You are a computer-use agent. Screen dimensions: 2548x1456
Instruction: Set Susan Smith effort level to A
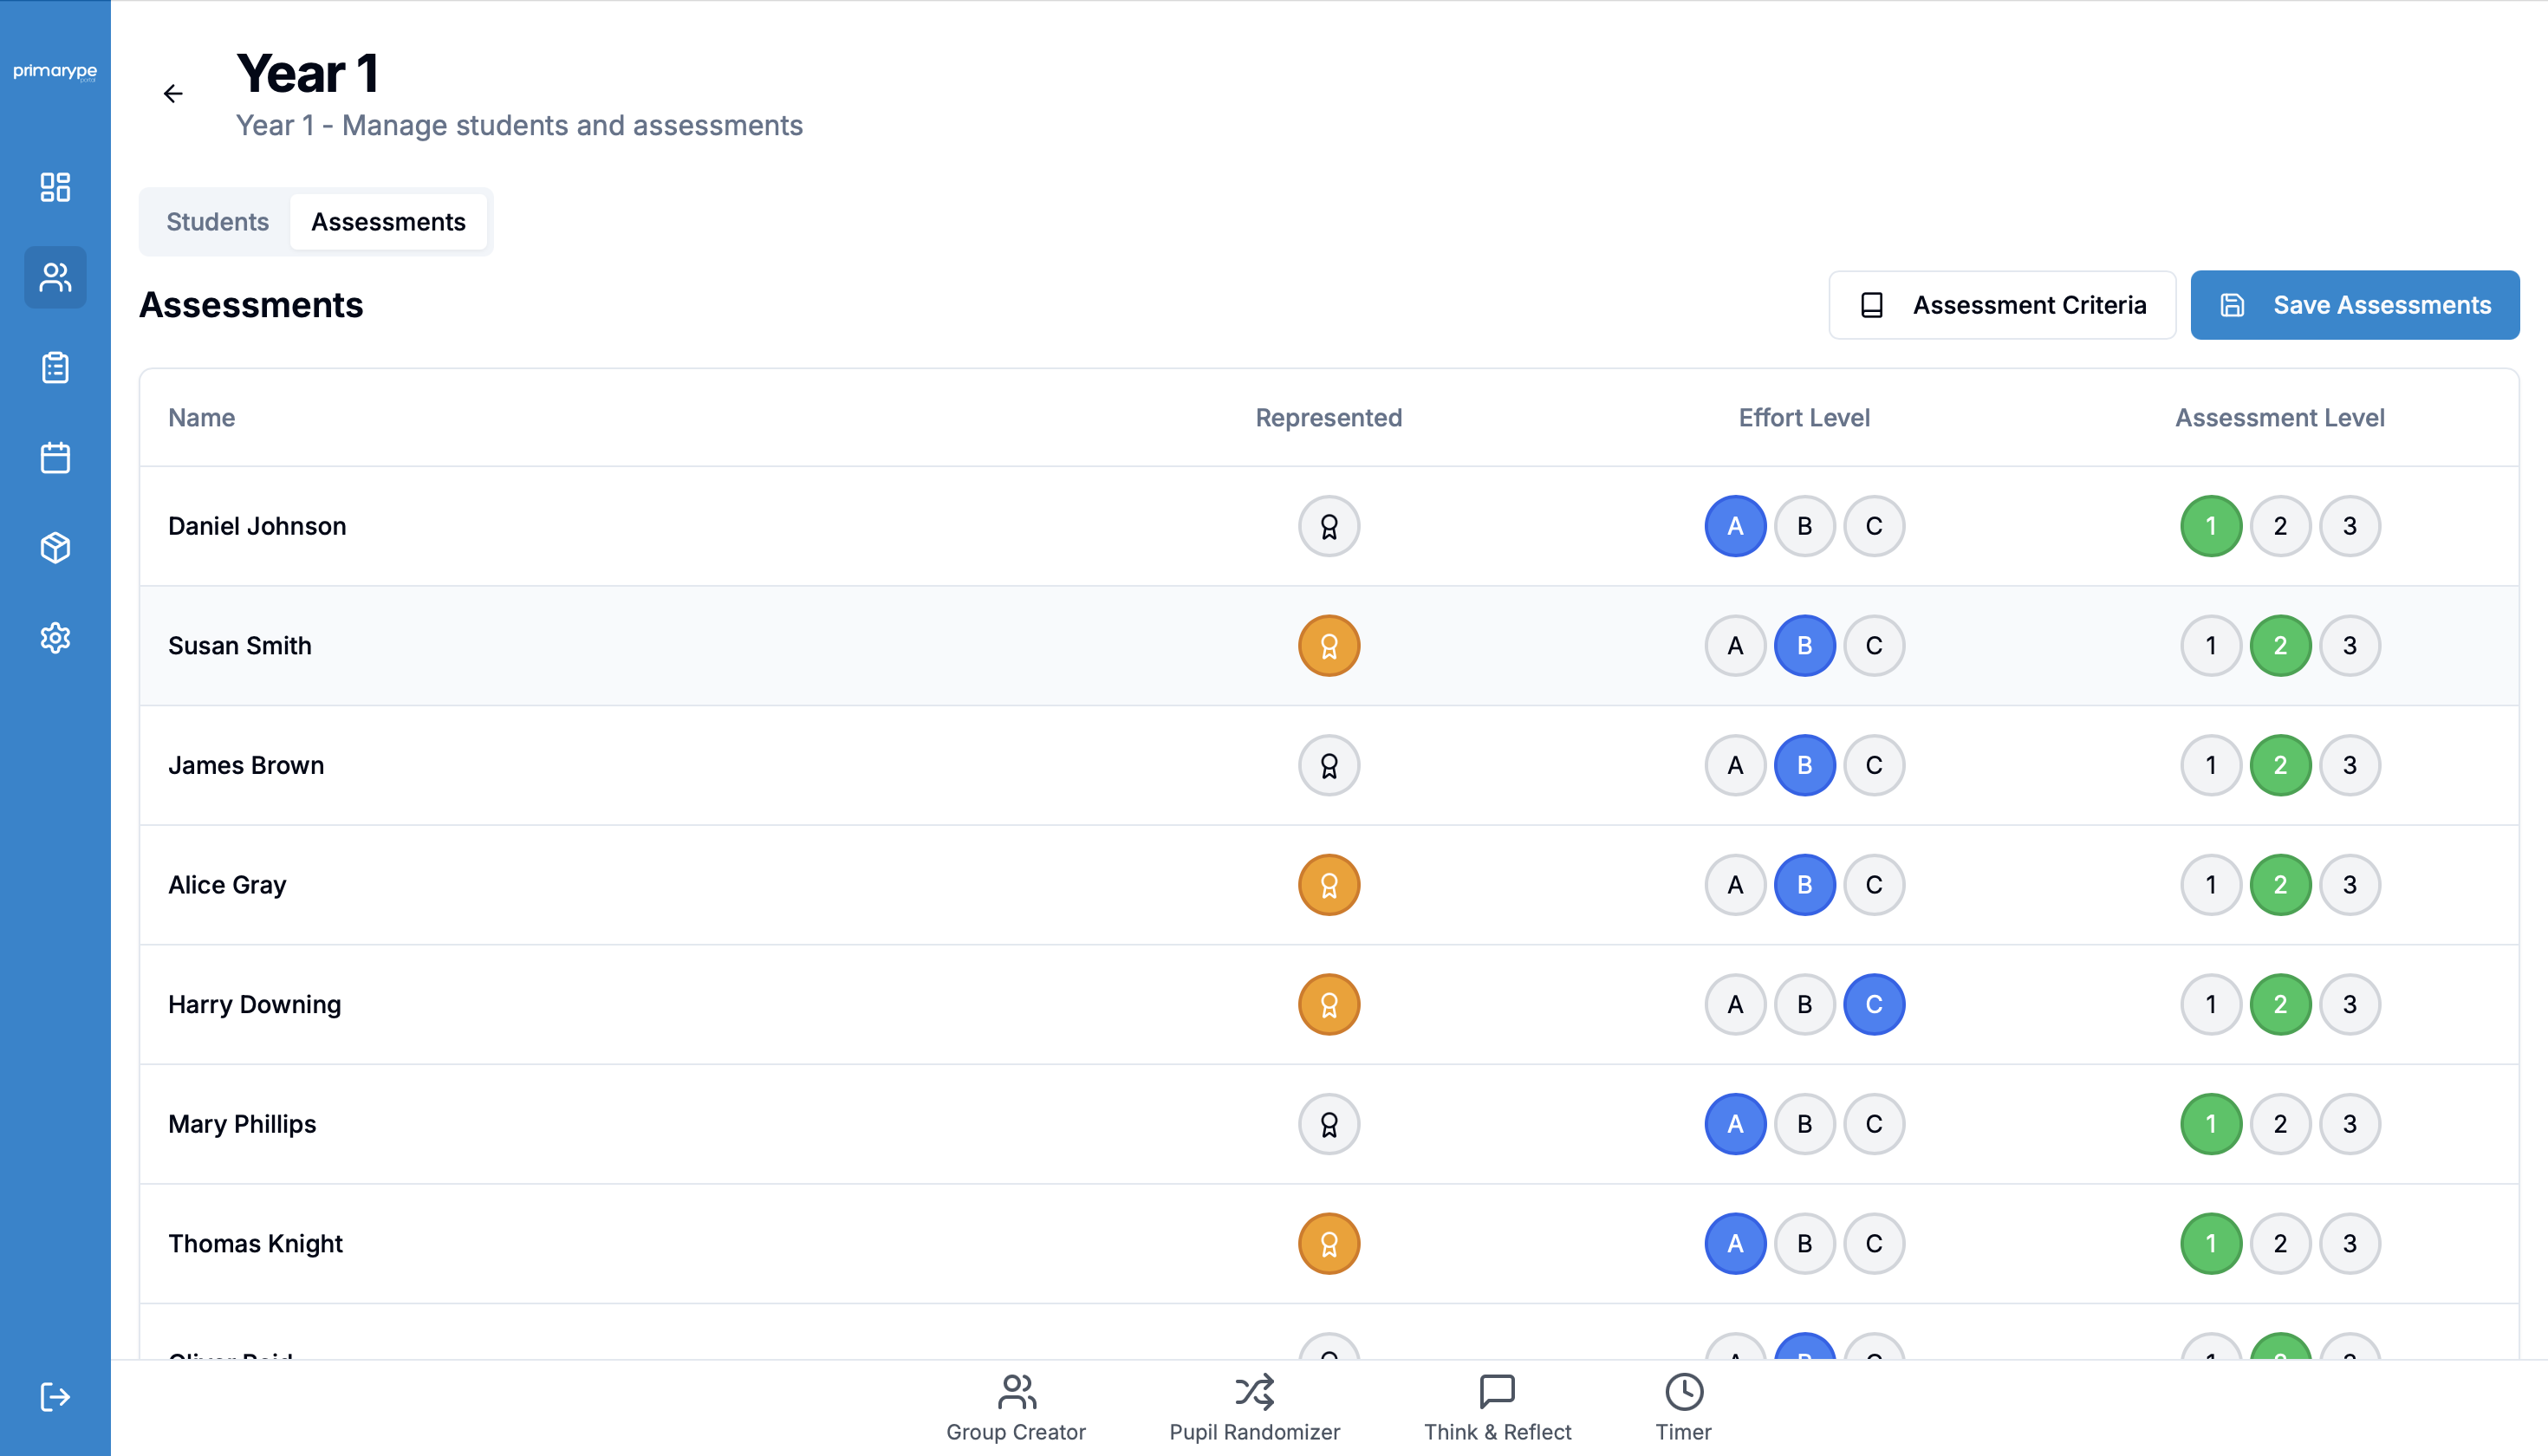1735,645
